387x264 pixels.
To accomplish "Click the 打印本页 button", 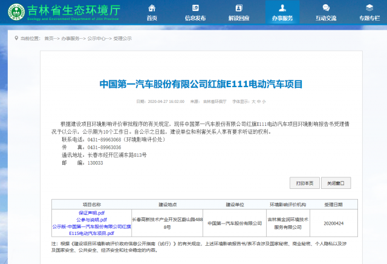I will [x=305, y=183].
